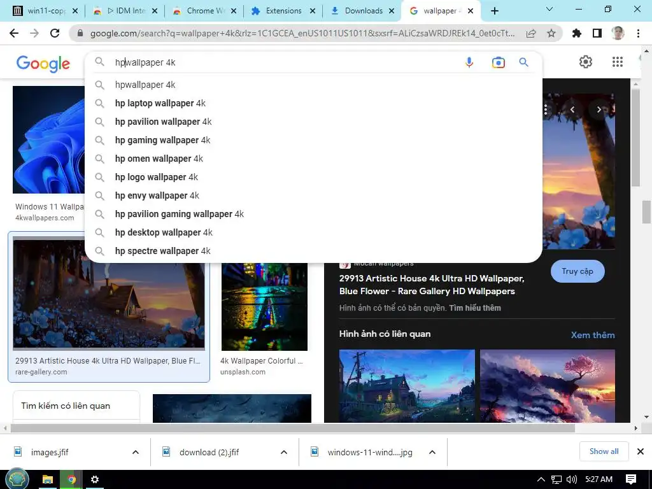Go back with the browser back arrow
Screen dimensions: 652x489
(x=14, y=33)
